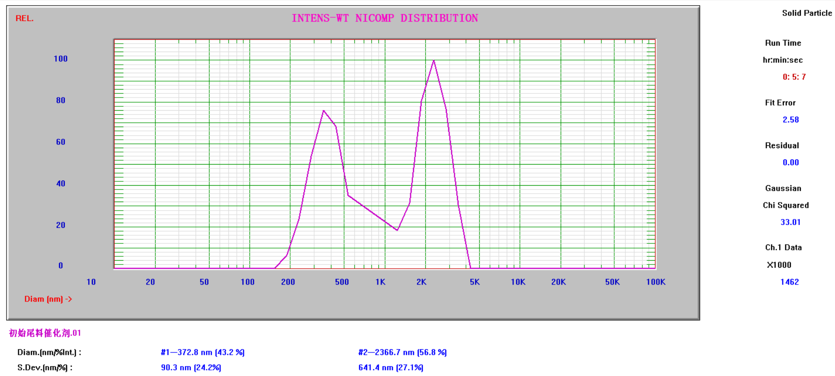The width and height of the screenshot is (835, 376).
Task: Click the standard deviation 641.4 nm (27.1%)
Action: [x=391, y=368]
